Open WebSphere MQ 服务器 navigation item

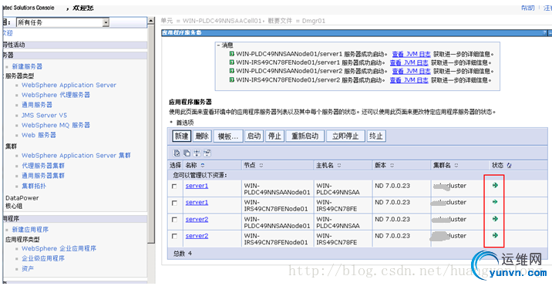coord(56,125)
